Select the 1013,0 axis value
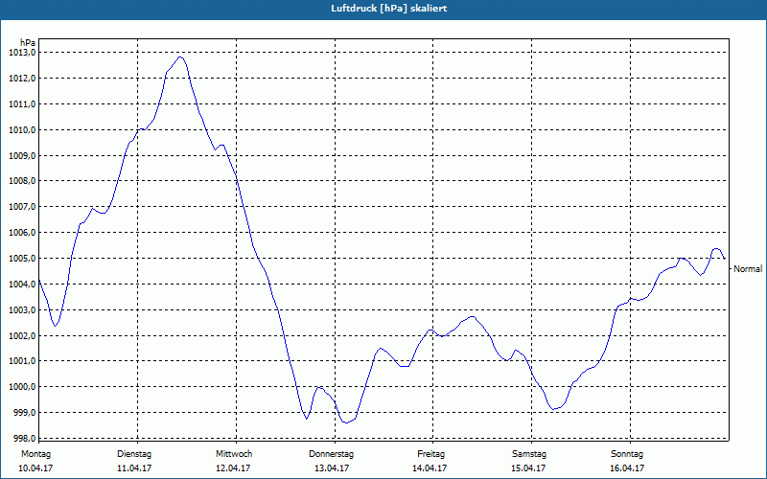The width and height of the screenshot is (767, 479). (22, 53)
